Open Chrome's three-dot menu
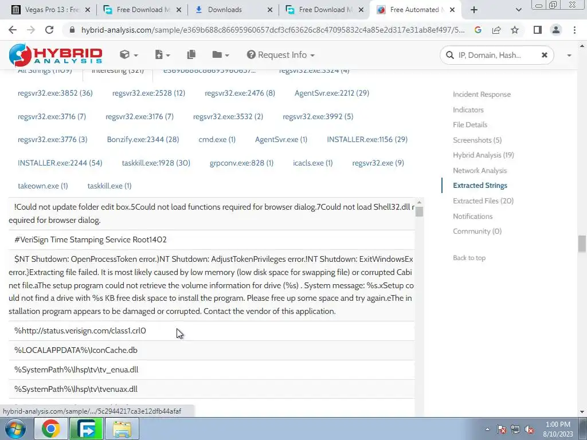This screenshot has height=440, width=587. pos(574,30)
